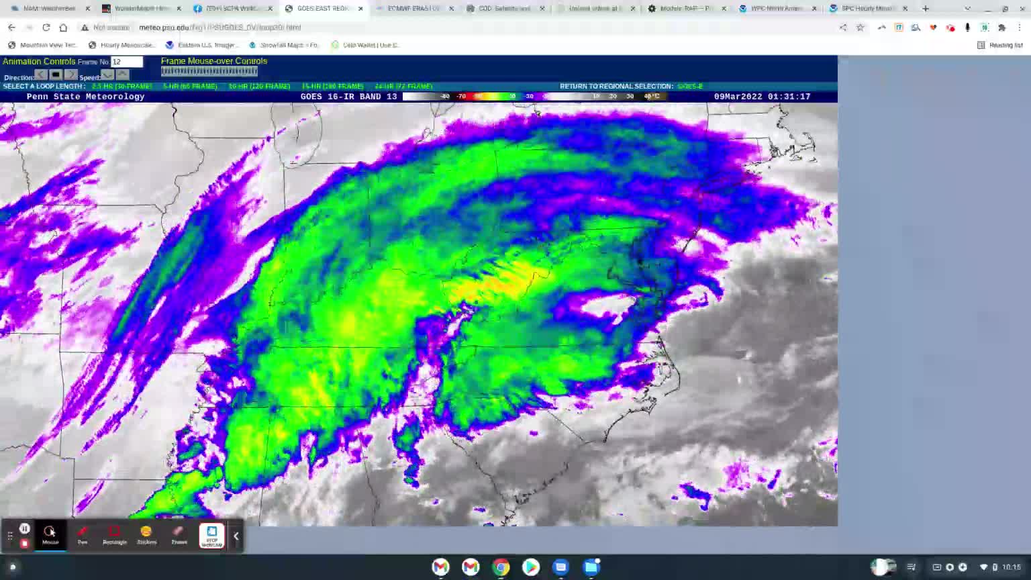Go to the browser home page
Screen dimensions: 1031x580
point(63,28)
